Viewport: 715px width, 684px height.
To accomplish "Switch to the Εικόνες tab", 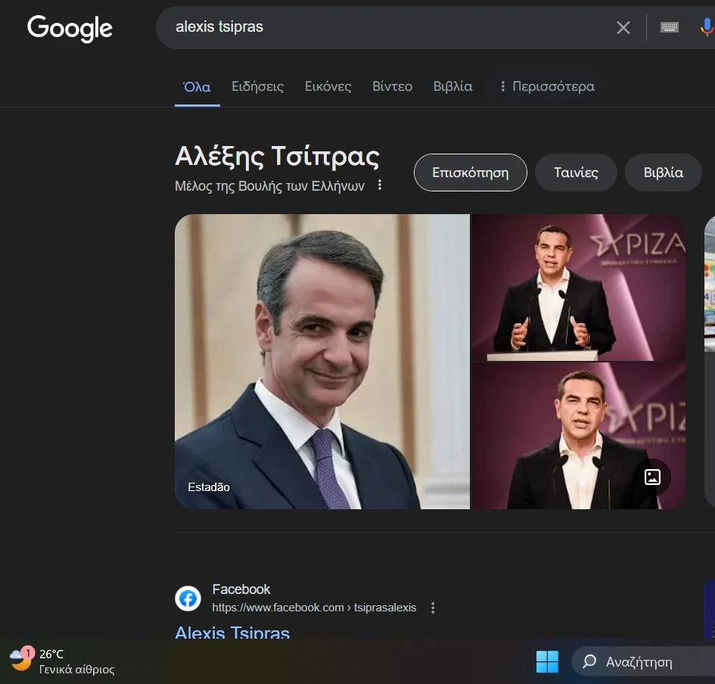I will 328,86.
